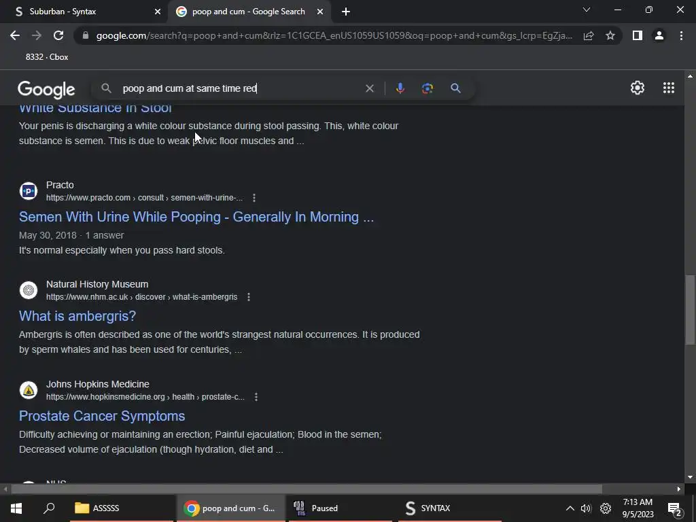Screen dimensions: 696x522
Task: Open more options for Johns Hopkins result
Action: [256, 397]
